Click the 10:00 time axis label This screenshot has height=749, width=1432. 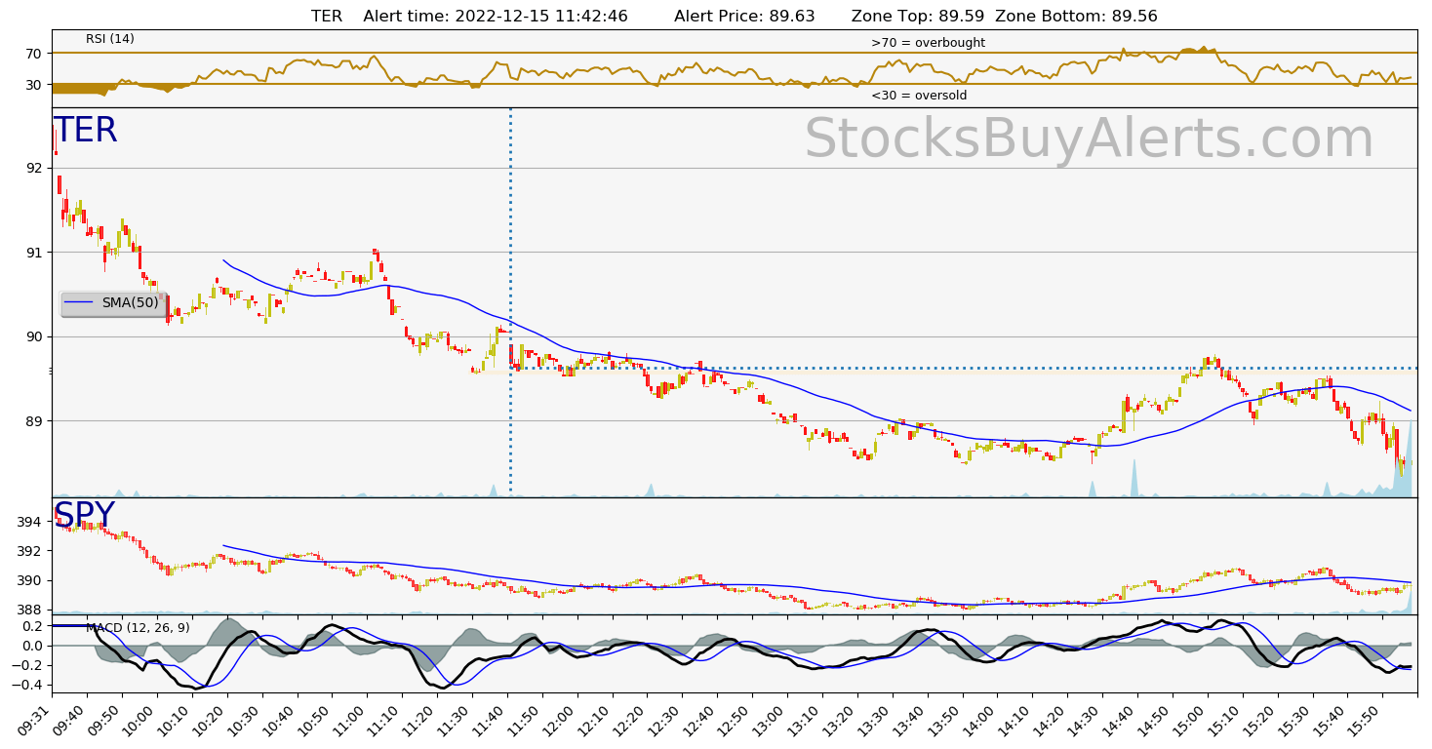(x=139, y=720)
